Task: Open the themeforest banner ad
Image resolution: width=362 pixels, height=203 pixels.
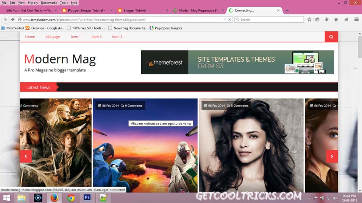Action: pyautogui.click(x=237, y=62)
